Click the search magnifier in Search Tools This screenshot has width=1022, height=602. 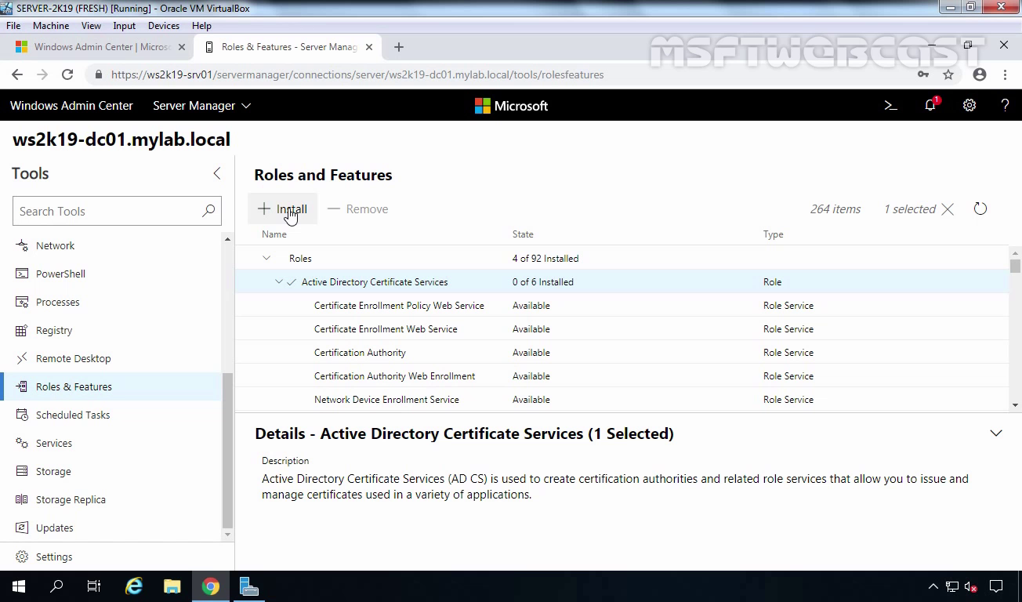tap(208, 211)
